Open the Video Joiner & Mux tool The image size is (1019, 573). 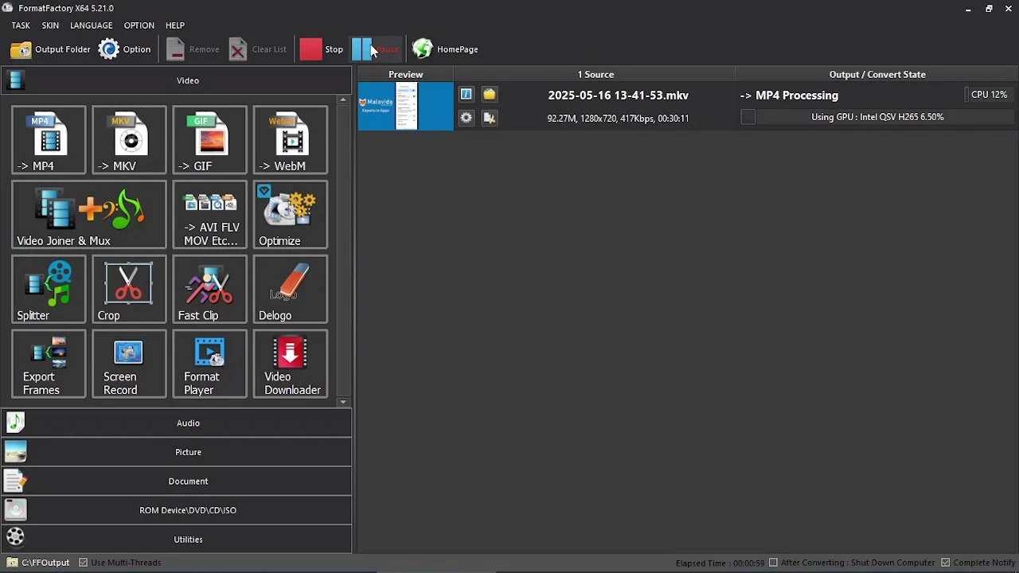(88, 214)
